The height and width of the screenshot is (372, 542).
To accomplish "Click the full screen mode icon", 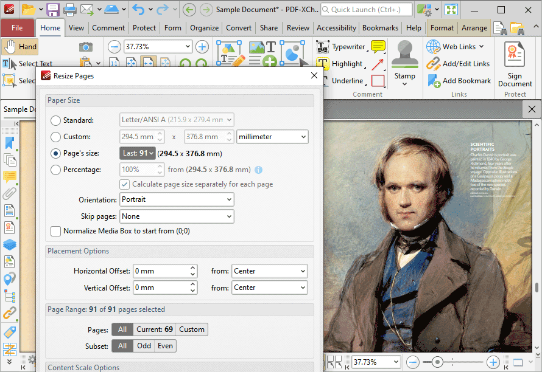I will (451, 10).
